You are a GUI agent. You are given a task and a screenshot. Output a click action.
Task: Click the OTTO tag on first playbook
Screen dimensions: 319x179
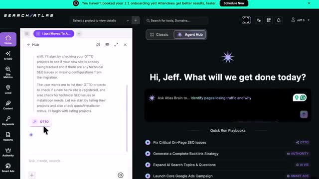pyautogui.click(x=303, y=143)
